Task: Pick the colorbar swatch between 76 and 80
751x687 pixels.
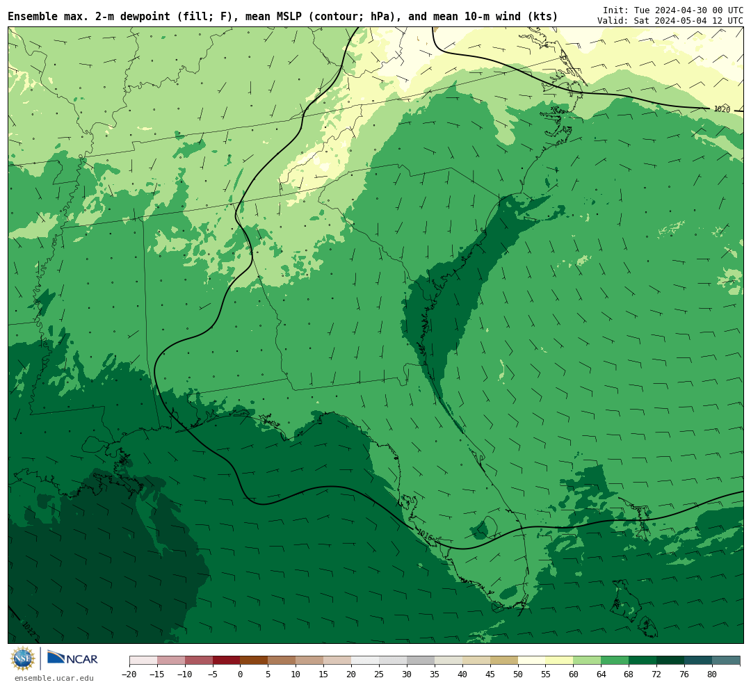Action: pos(699,661)
